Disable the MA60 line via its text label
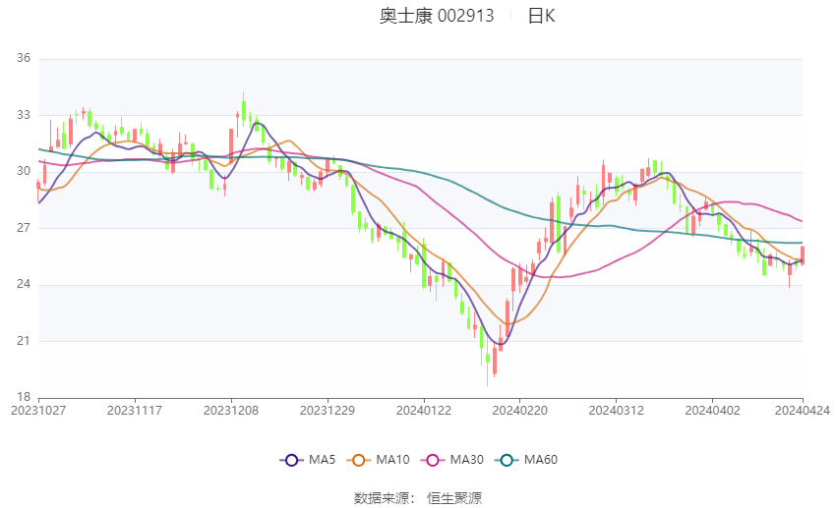Image resolution: width=836 pixels, height=508 pixels. pyautogui.click(x=541, y=460)
